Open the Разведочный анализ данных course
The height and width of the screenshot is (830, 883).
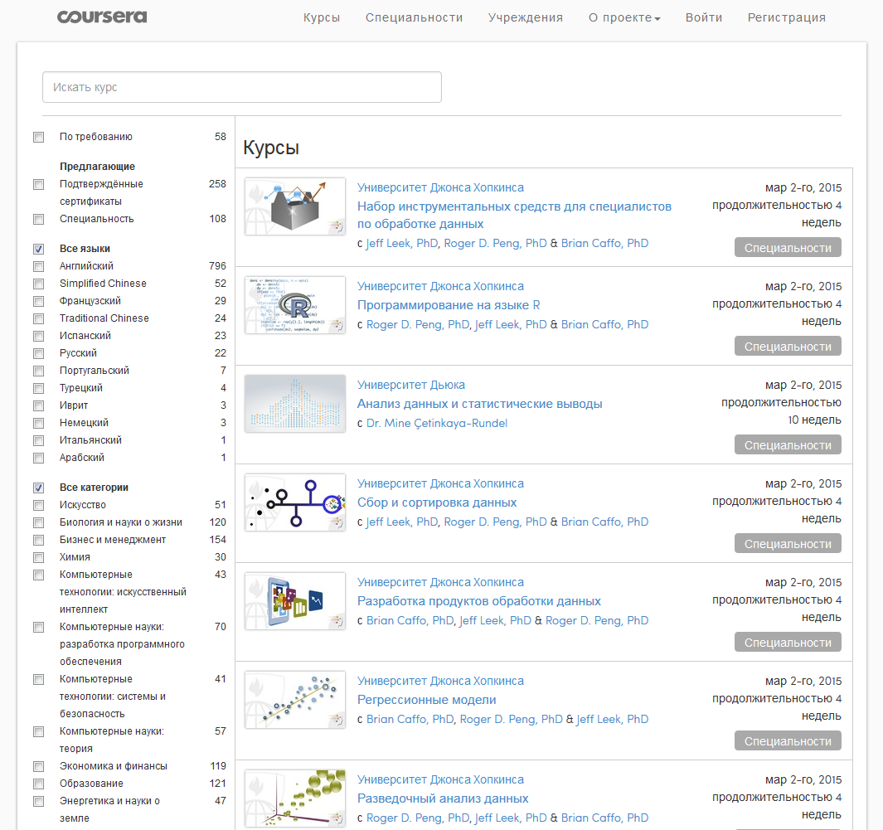pos(443,798)
